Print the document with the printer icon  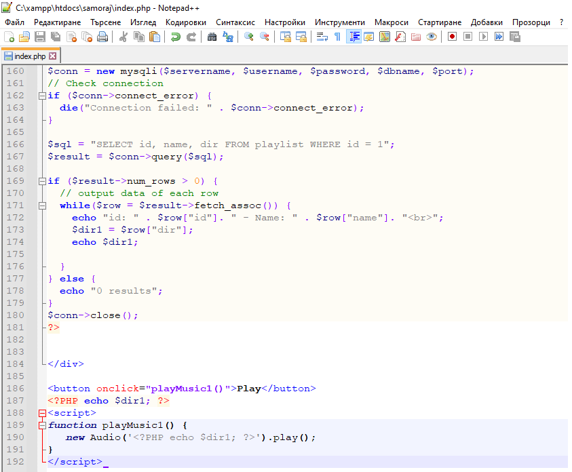click(x=102, y=37)
